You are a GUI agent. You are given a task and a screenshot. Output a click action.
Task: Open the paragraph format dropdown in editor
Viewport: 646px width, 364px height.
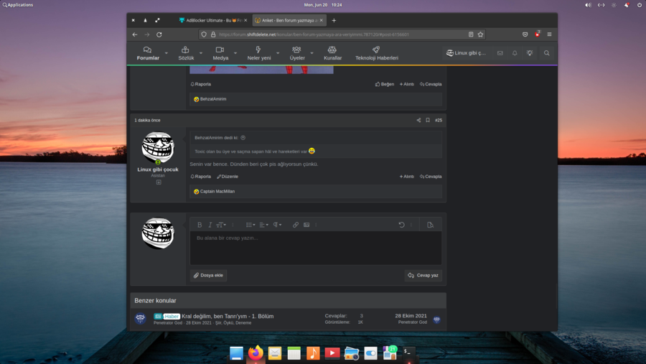(x=277, y=225)
